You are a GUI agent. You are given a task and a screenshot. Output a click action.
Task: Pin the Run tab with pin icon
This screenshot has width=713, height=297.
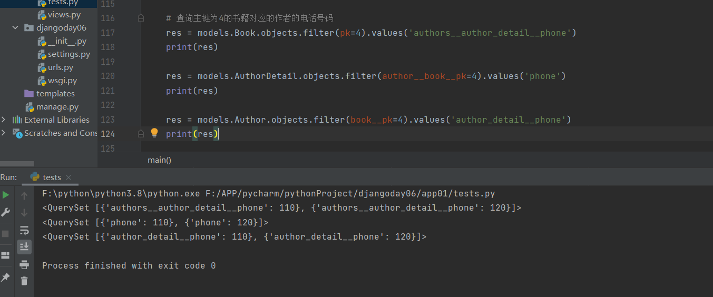click(6, 276)
